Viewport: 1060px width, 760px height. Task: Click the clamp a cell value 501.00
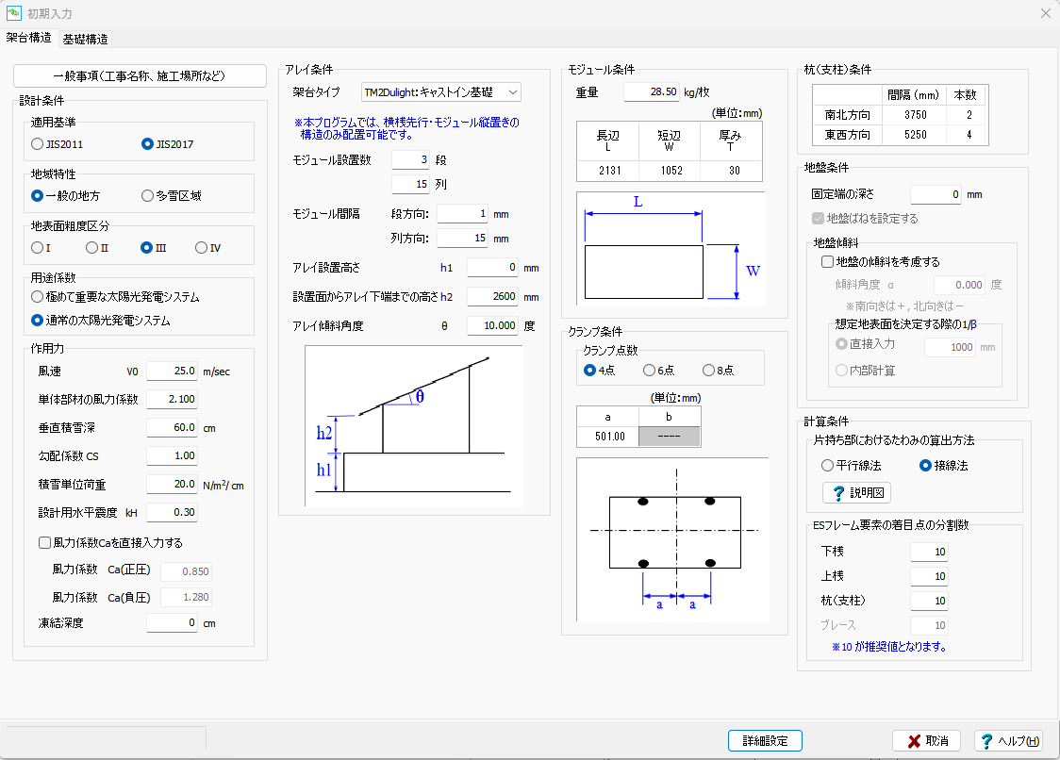[x=607, y=437]
